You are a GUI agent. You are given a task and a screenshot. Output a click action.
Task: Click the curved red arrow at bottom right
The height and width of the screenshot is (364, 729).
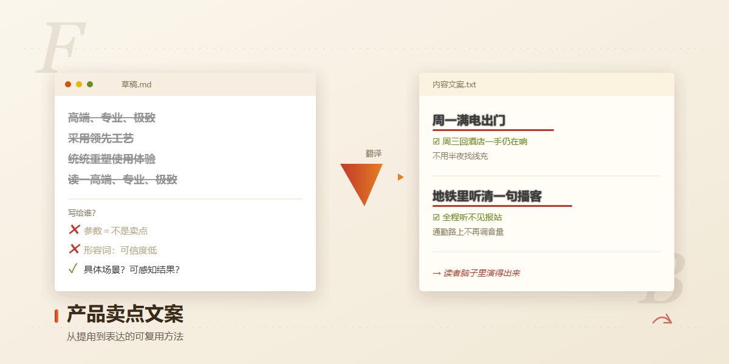pyautogui.click(x=662, y=319)
